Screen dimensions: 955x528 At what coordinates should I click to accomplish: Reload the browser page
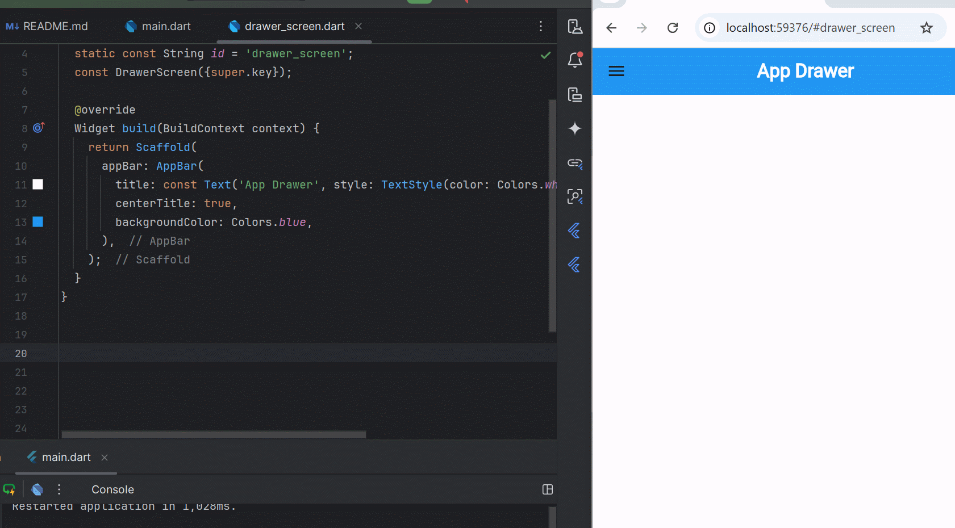tap(673, 28)
